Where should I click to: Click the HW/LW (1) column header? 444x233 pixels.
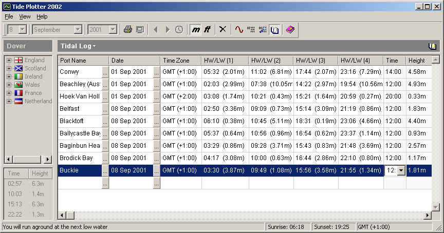(225, 61)
